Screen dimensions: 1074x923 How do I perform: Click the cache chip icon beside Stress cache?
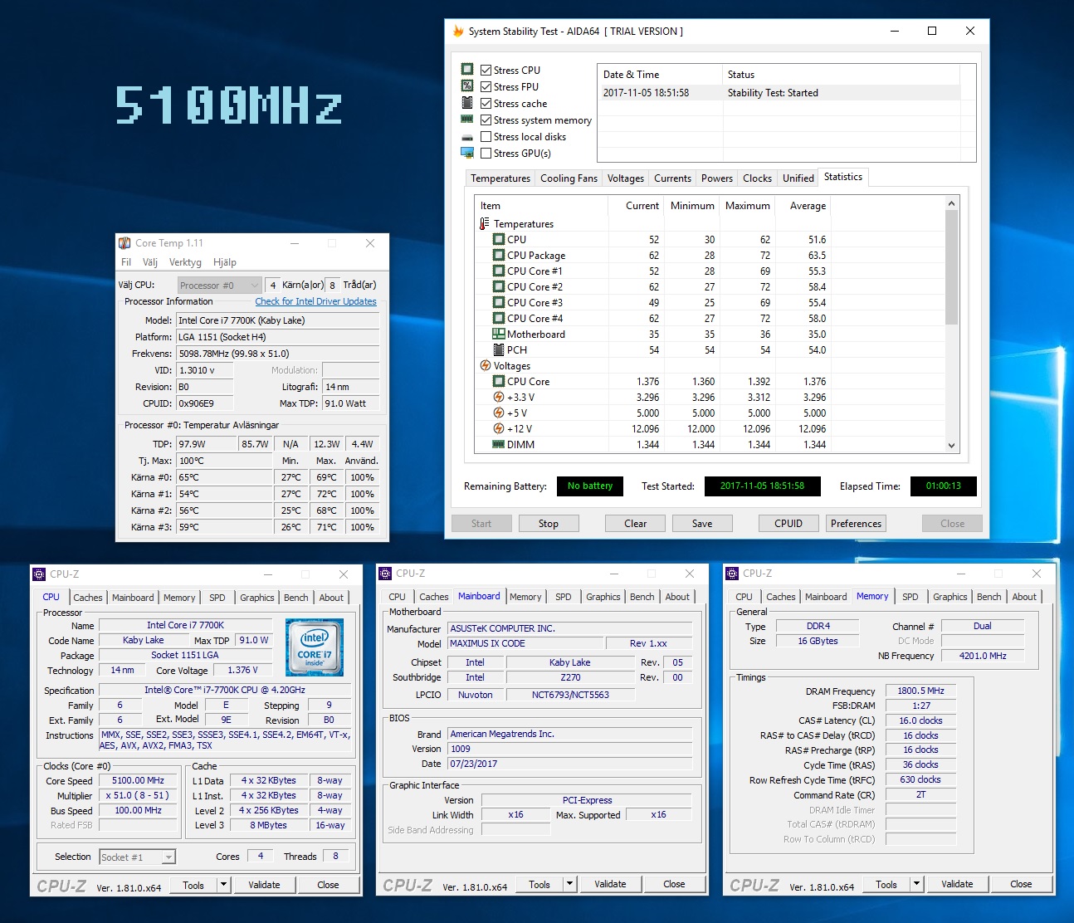point(467,103)
